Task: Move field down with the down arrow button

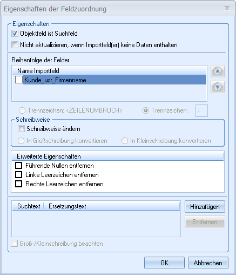Action: point(218,87)
